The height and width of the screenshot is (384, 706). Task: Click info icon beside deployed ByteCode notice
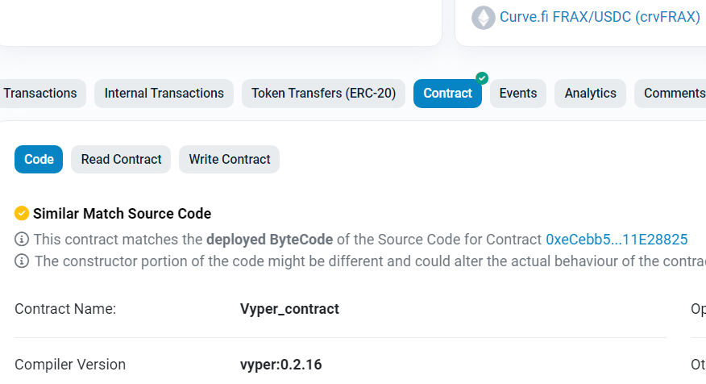point(22,239)
